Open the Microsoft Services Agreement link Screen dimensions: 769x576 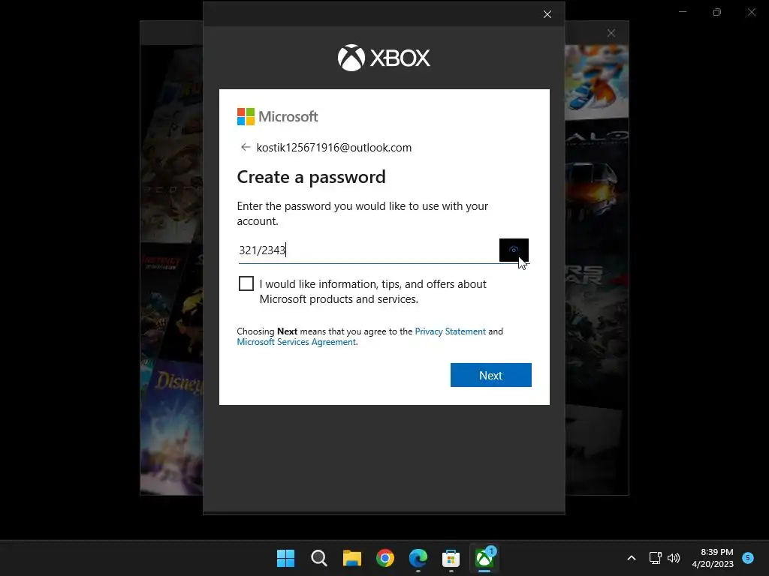pos(296,342)
